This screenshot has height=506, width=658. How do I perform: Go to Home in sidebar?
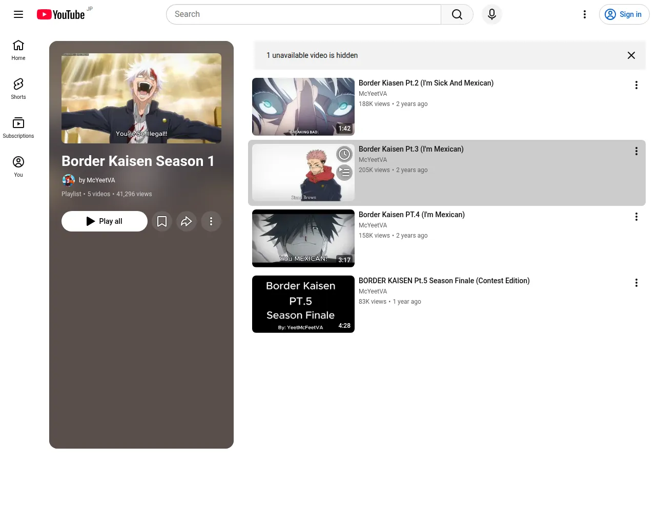(x=18, y=50)
